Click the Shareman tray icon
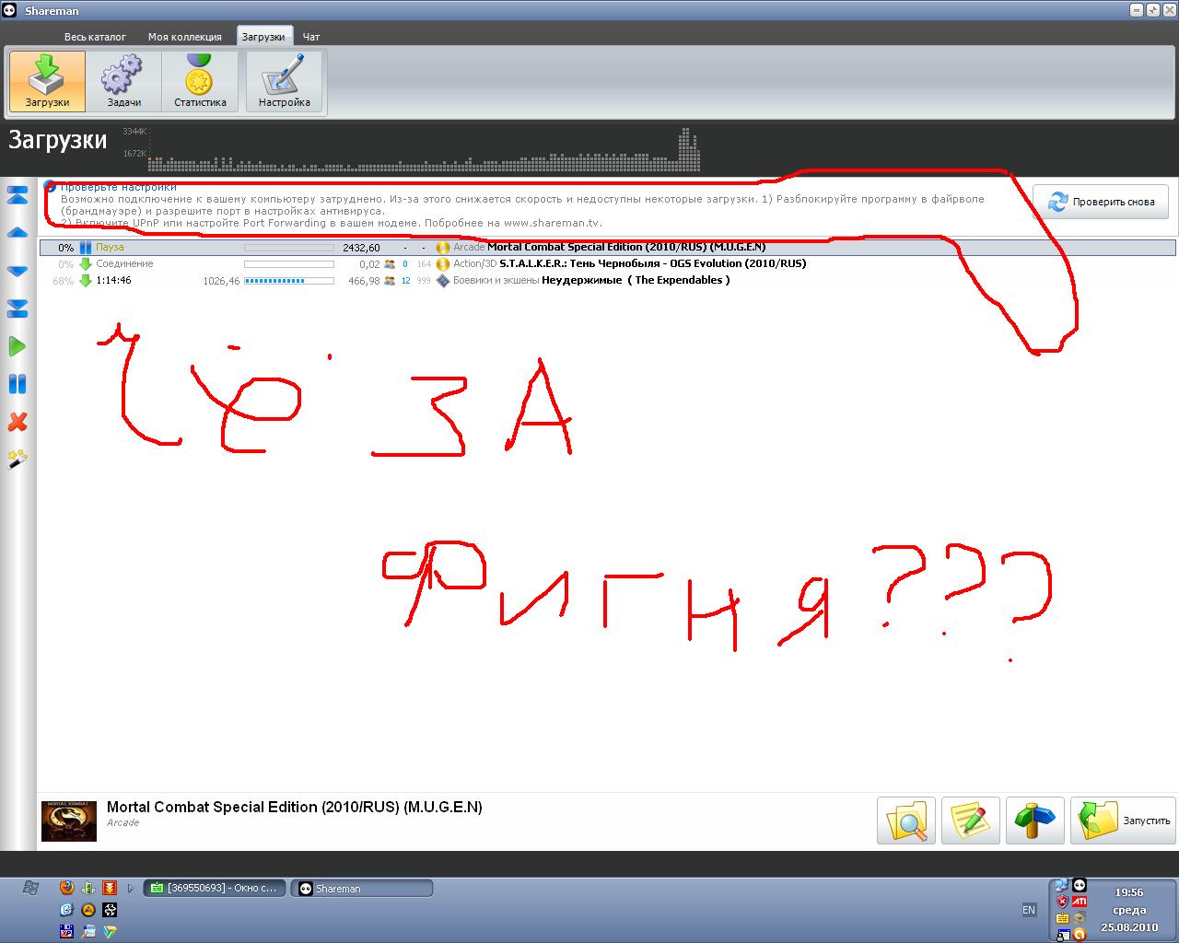This screenshot has width=1179, height=943. click(1080, 885)
